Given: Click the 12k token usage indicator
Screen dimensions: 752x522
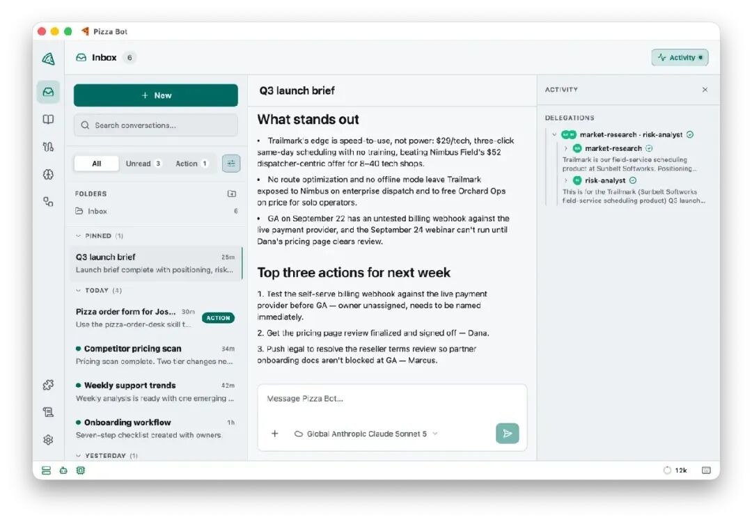Looking at the screenshot, I should 675,470.
